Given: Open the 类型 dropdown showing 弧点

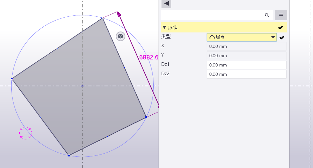Looking at the screenshot, I should [x=241, y=37].
